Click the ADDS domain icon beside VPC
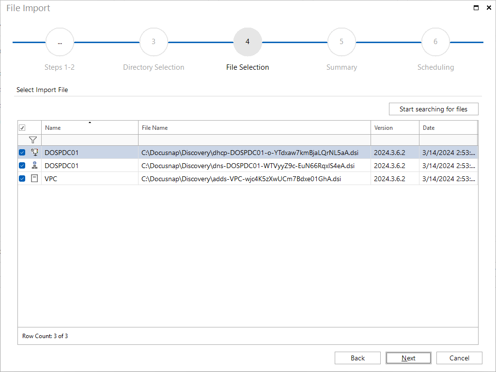 34,178
